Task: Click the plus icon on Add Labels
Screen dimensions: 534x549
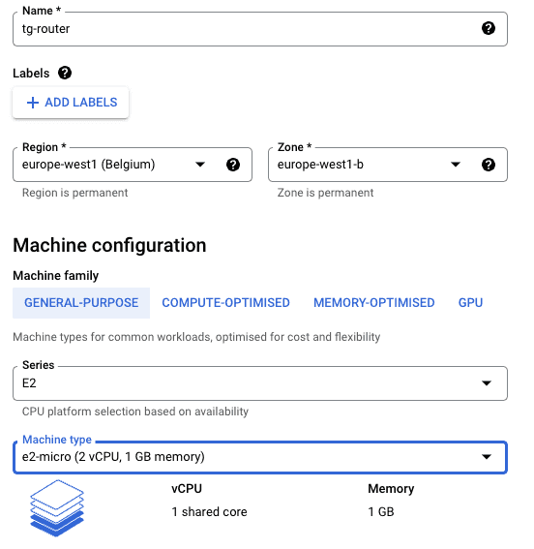Action: pos(33,103)
